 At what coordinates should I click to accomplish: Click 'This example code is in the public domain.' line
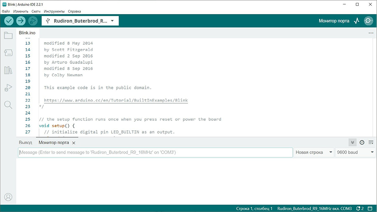[98, 88]
